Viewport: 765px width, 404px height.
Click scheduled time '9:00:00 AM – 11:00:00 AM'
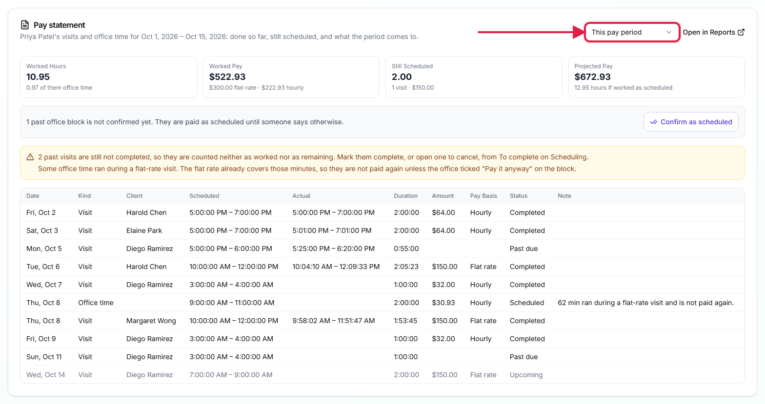tap(232, 303)
